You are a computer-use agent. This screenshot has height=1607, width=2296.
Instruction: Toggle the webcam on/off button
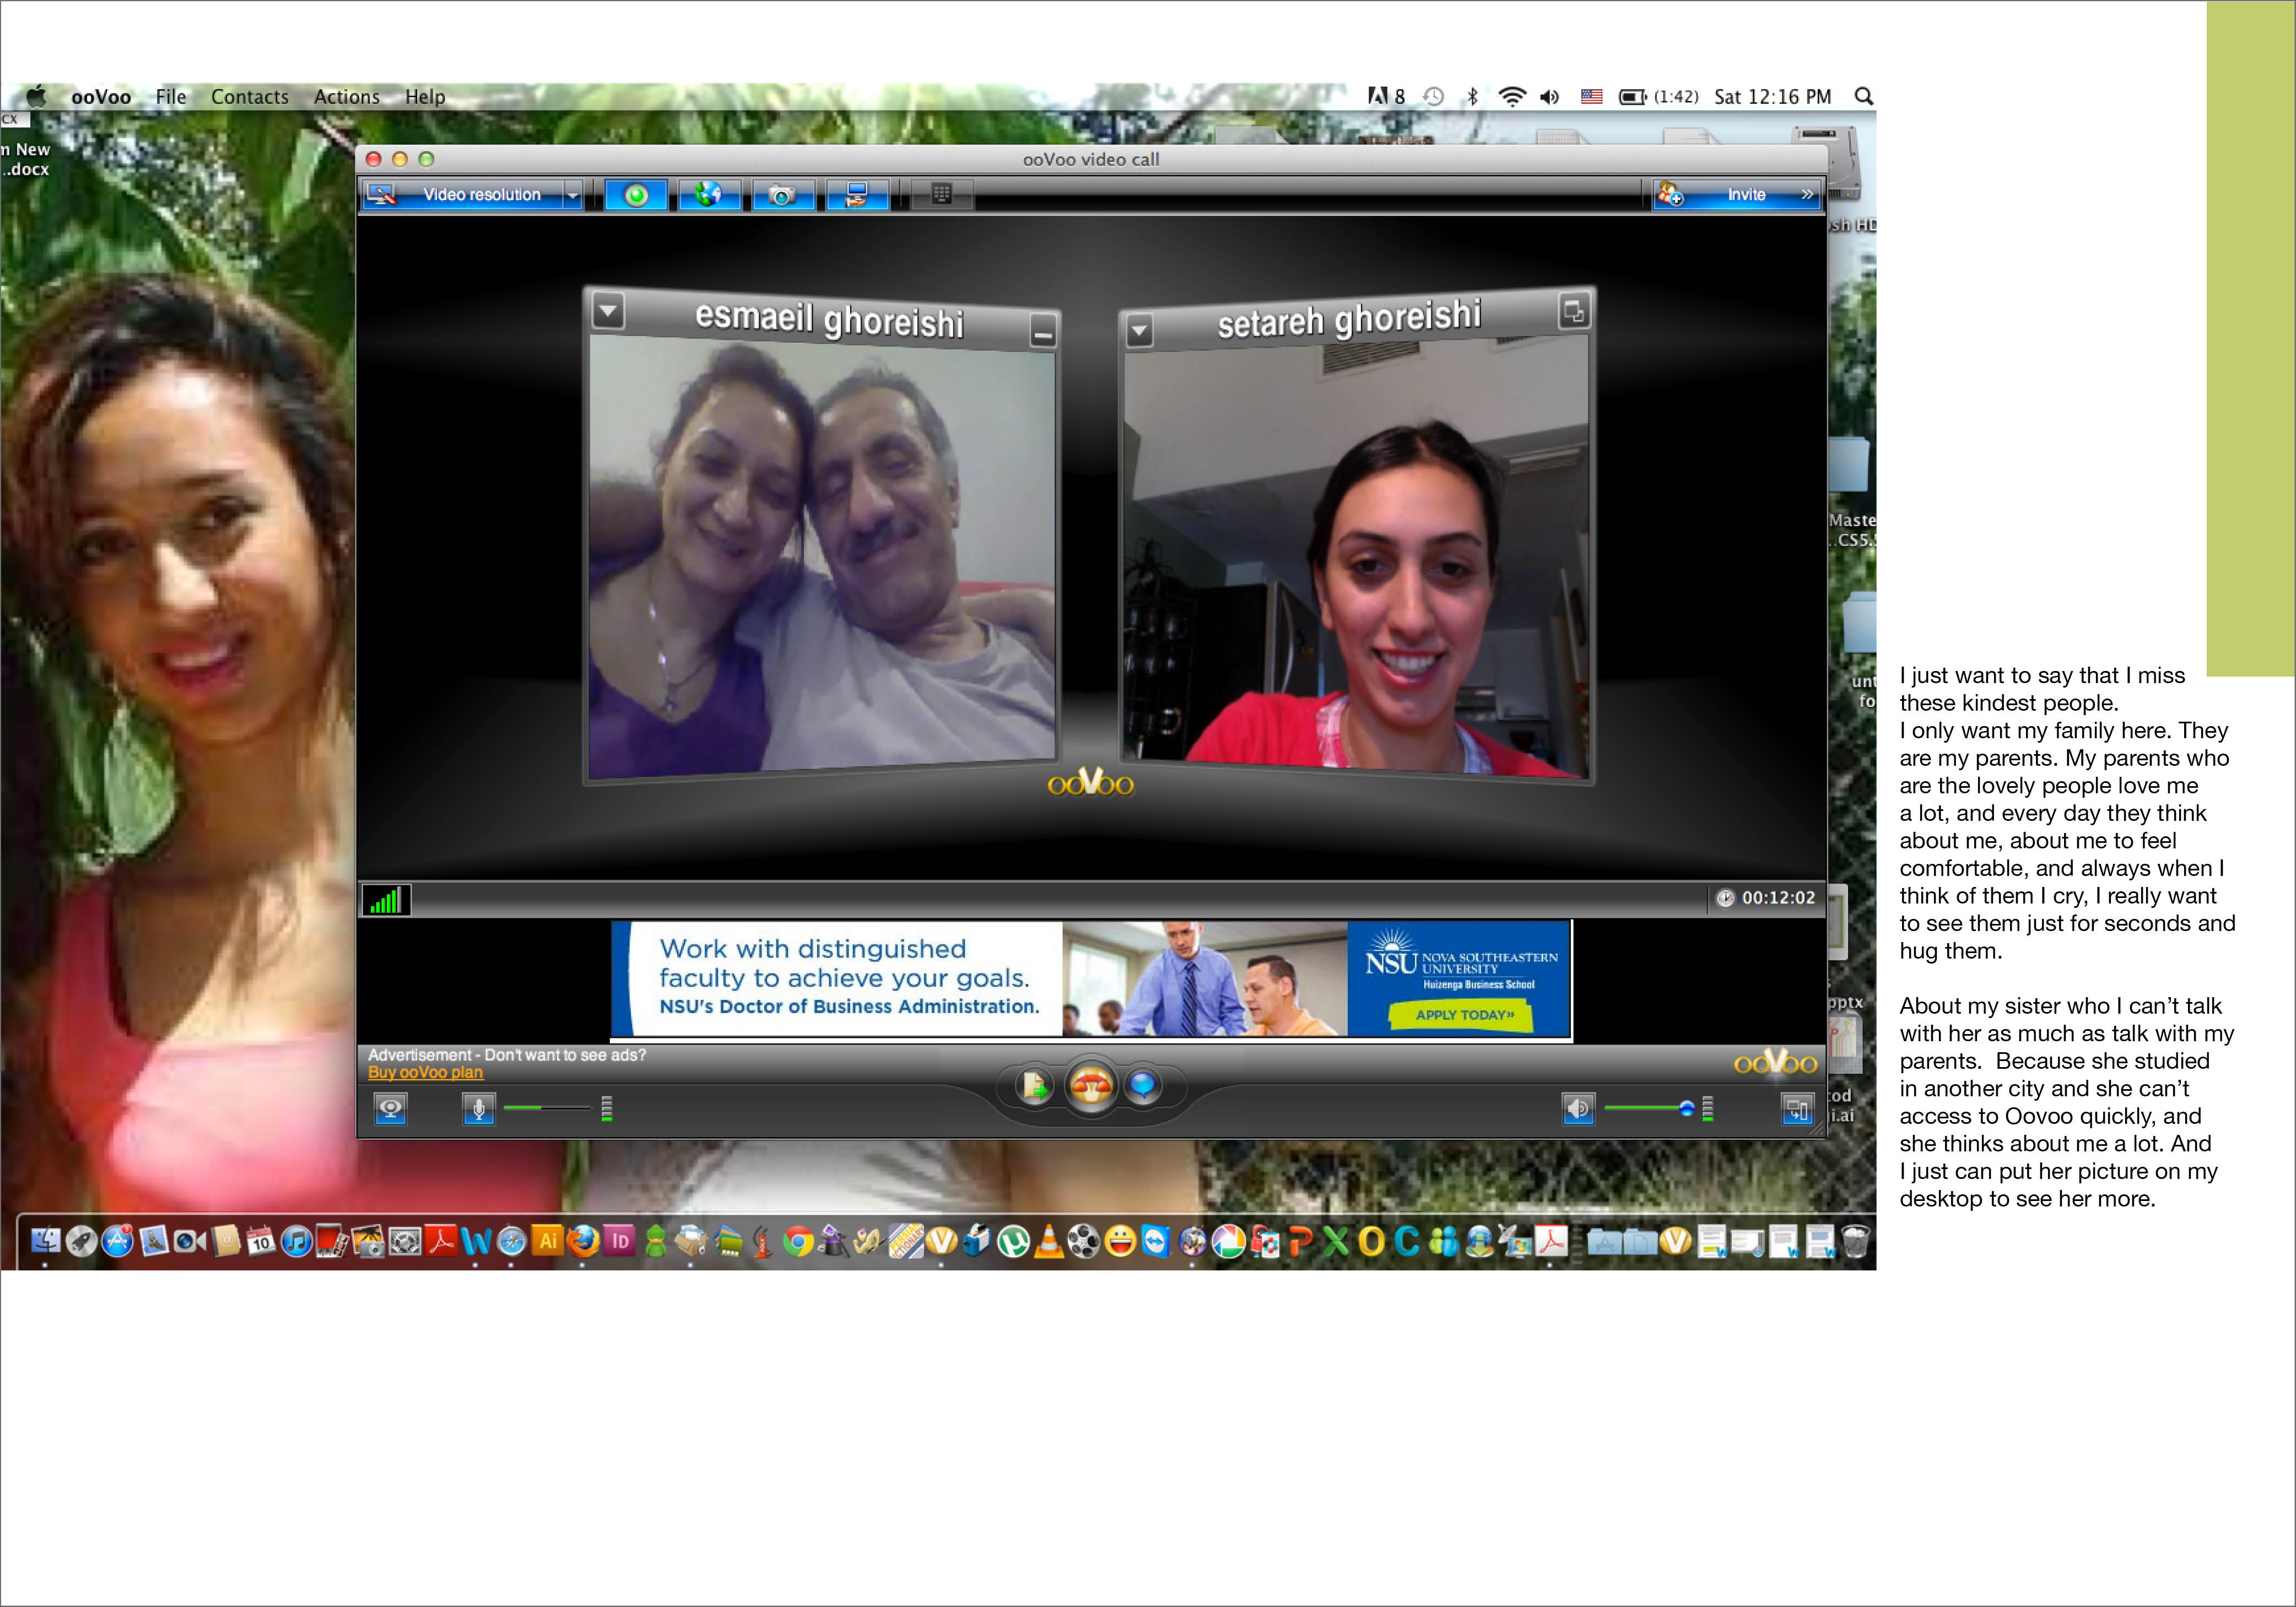tap(391, 1109)
